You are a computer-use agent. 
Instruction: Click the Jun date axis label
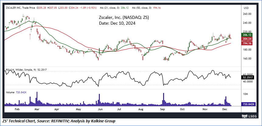pyautogui.click(x=100, y=109)
